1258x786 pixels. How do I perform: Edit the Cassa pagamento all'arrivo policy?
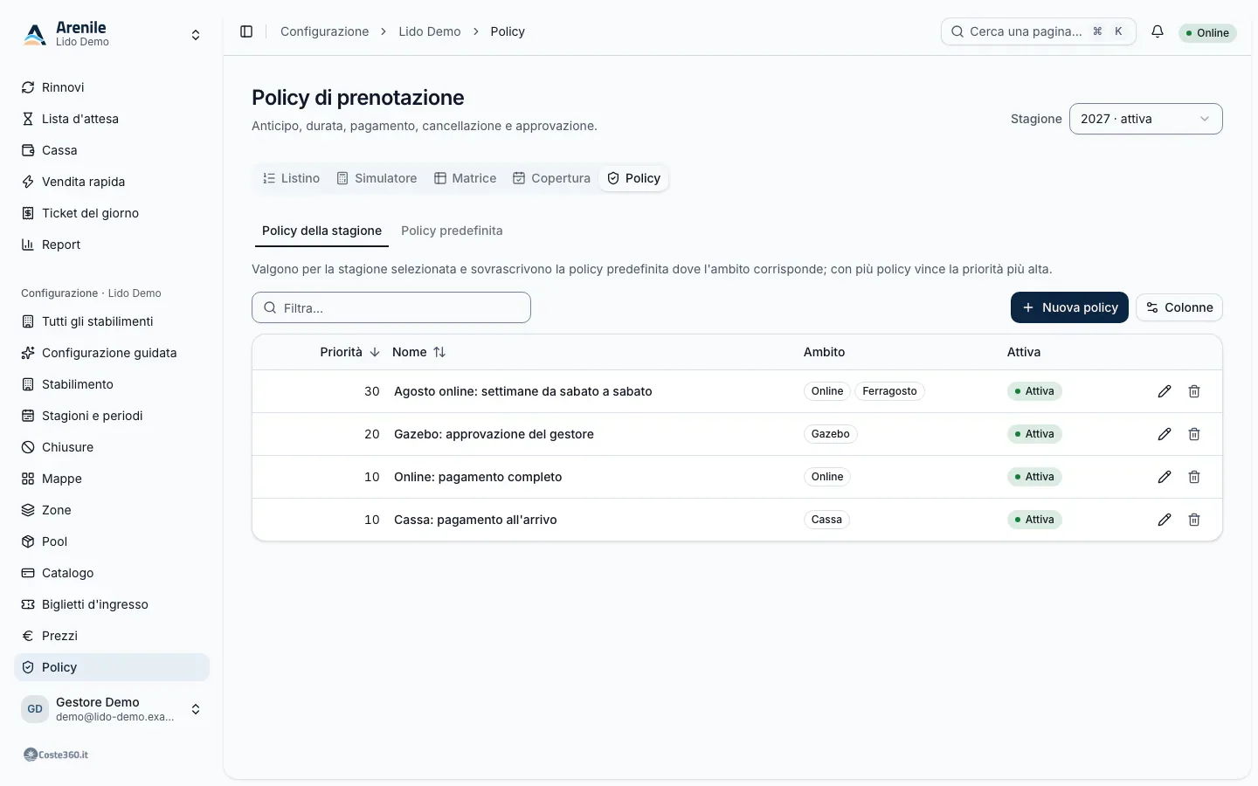(1165, 520)
